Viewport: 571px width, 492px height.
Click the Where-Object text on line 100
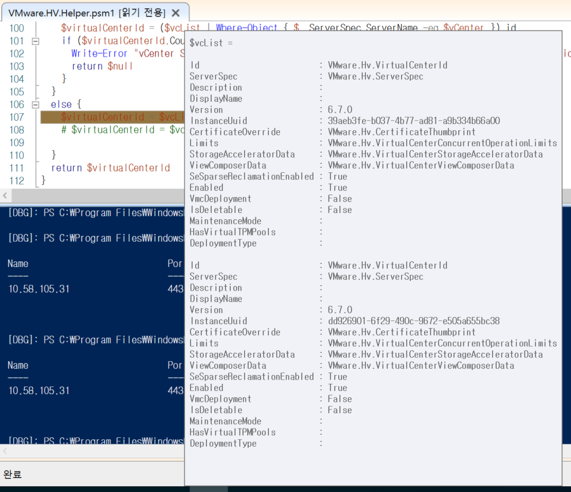click(x=248, y=27)
